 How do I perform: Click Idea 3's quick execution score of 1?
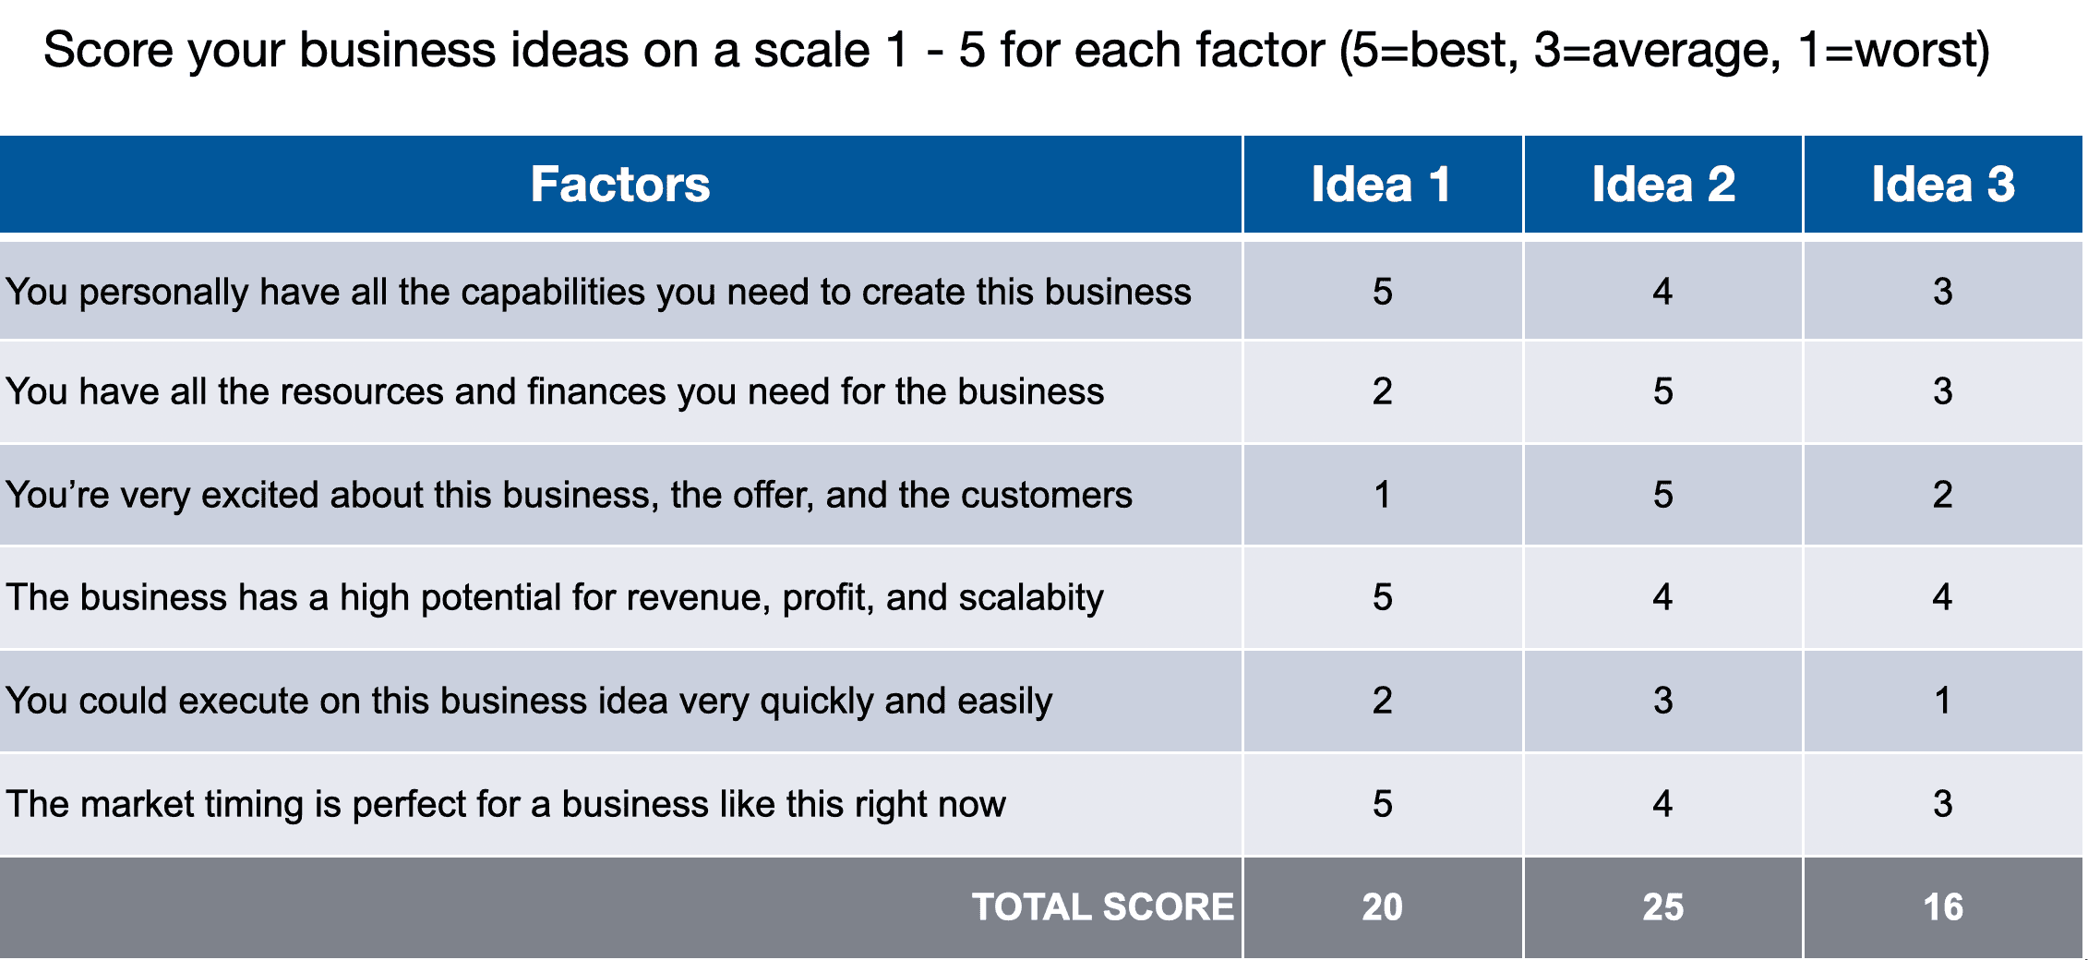[x=1943, y=701]
